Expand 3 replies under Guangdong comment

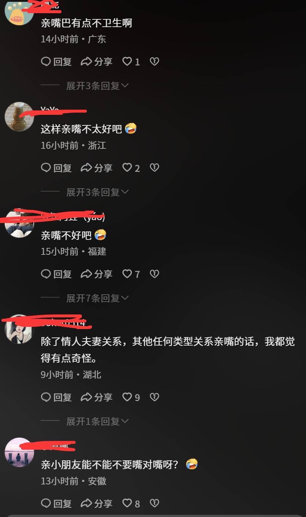(97, 86)
